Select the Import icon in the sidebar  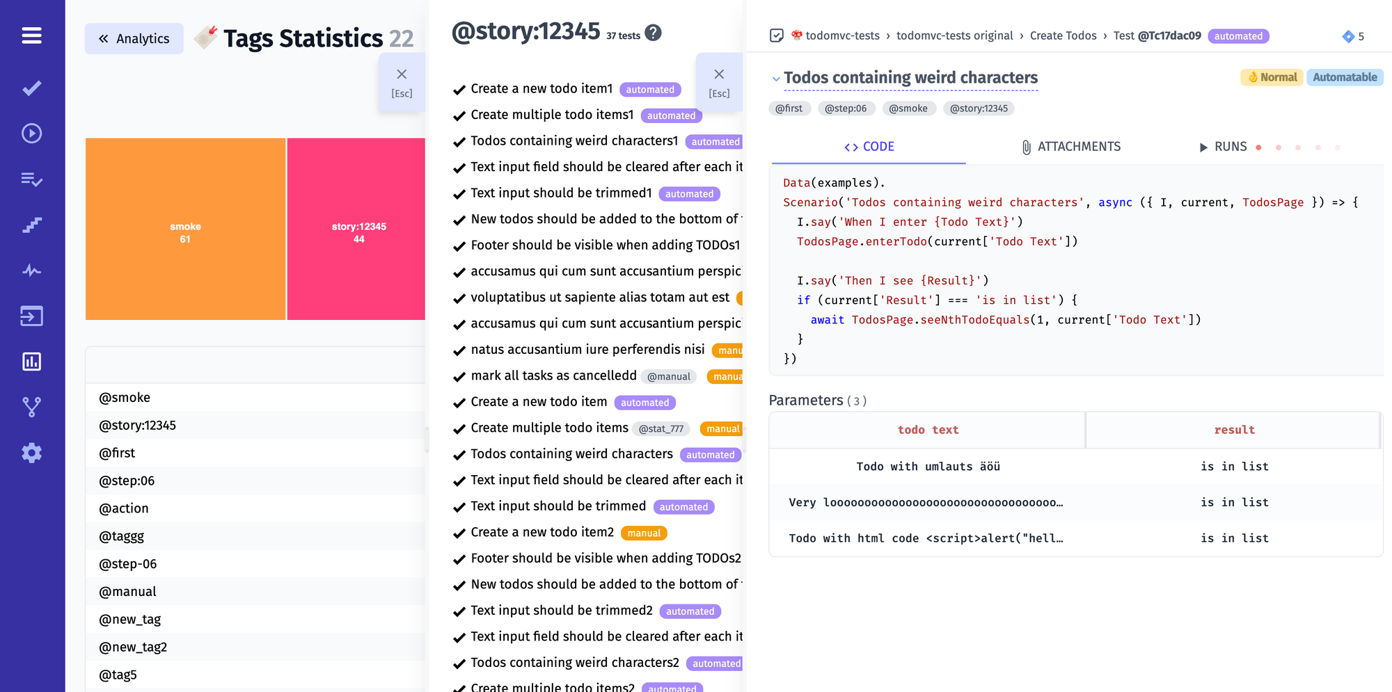click(x=31, y=316)
